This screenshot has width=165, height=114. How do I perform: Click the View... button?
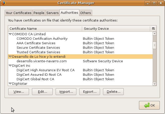pyautogui.click(x=19, y=92)
